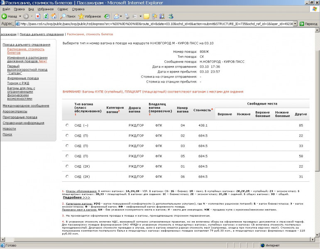Click the vertical scrollbar up arrow
The image size is (320, 249).
pos(317,30)
